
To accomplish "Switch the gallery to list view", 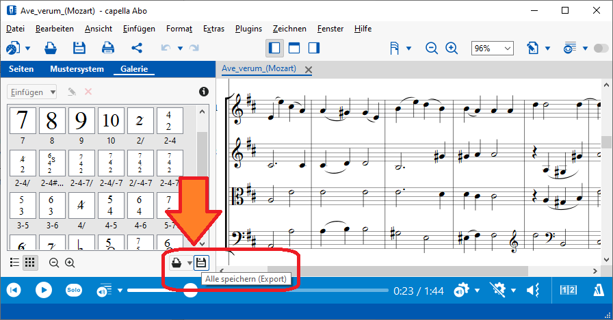I will [x=14, y=262].
